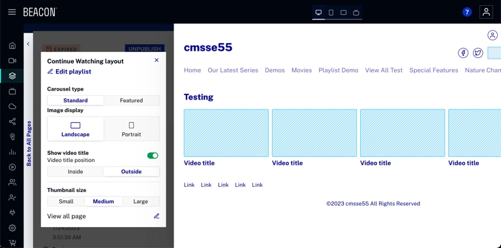Screen dimensions: 501x248
Task: Open the hamburger menu next to Beacon logo
Action: [x=12, y=12]
